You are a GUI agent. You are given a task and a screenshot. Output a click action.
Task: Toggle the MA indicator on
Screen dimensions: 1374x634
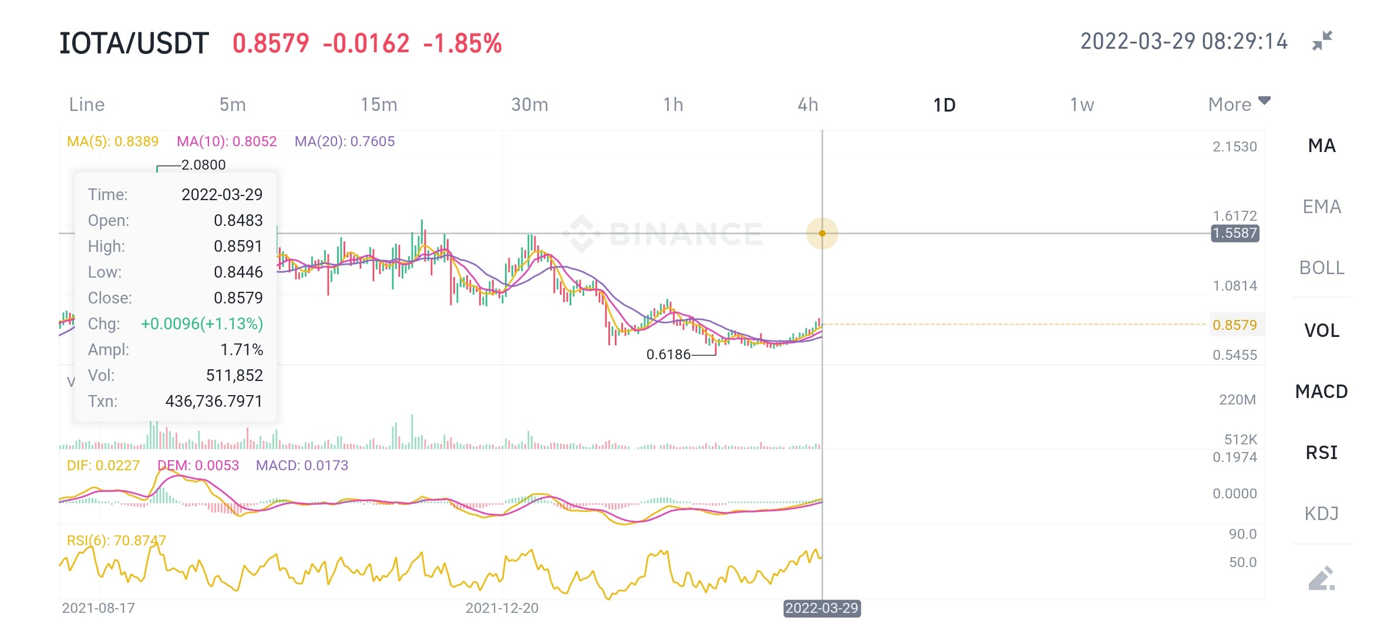1322,146
